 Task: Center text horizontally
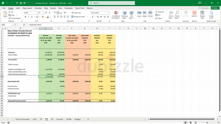click(x=58, y=17)
